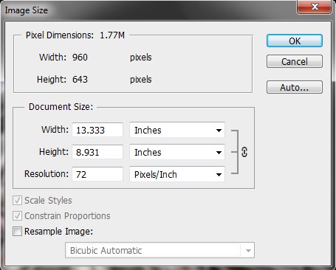Viewport: 336px width, 270px height.
Task: Open the Height units Inches dropdown
Action: (x=177, y=152)
